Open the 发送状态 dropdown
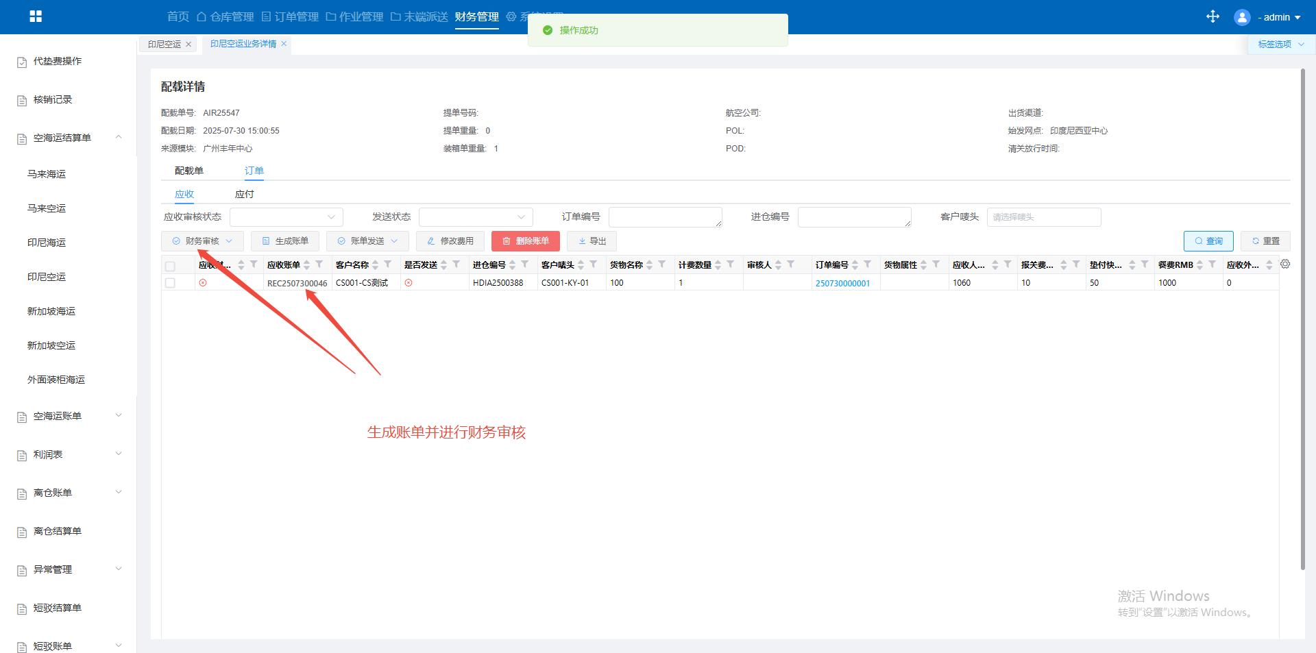Screen dimensions: 1316x653 point(476,217)
